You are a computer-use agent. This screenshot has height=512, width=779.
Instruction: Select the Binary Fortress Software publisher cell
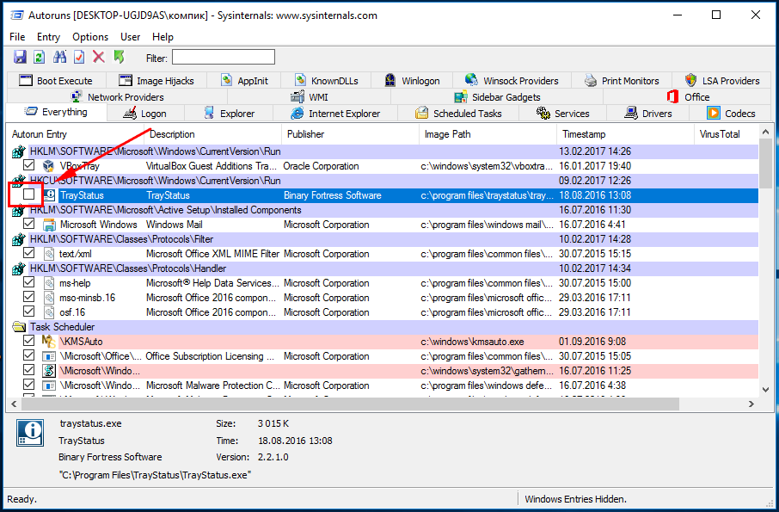333,195
